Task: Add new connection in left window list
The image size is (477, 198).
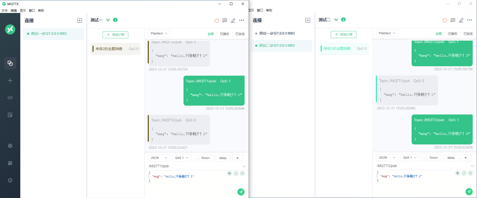Action: pos(80,21)
